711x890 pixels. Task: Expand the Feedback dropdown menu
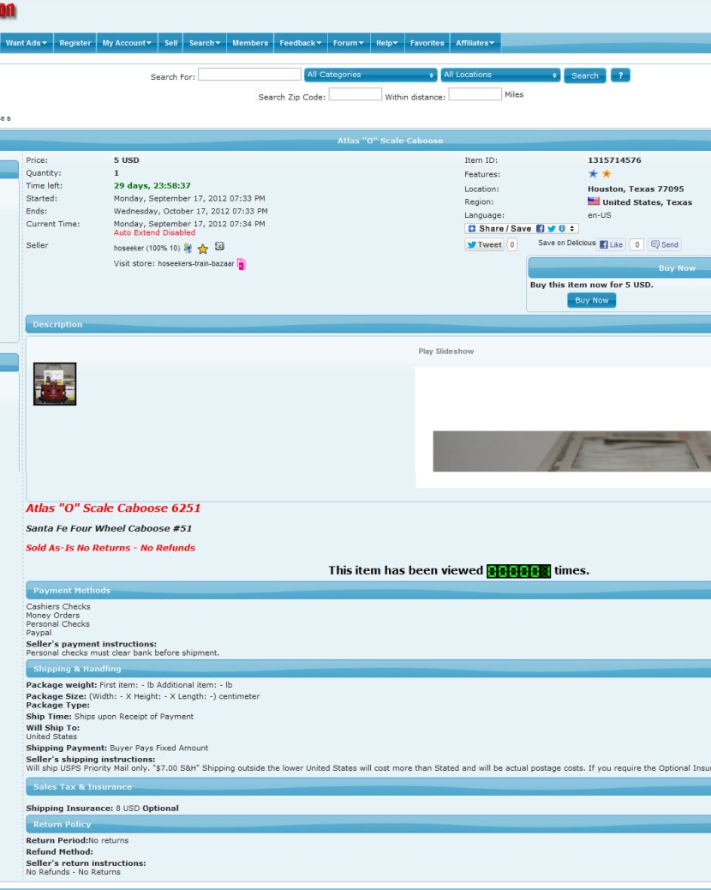[x=300, y=43]
